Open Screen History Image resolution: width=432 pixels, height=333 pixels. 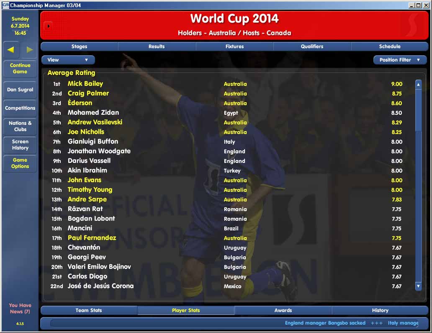coord(20,145)
